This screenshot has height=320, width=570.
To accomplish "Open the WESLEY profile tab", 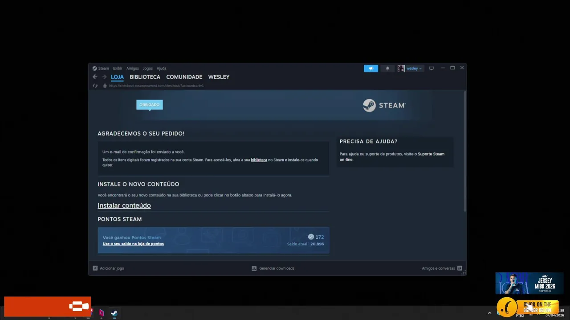I will [x=219, y=77].
